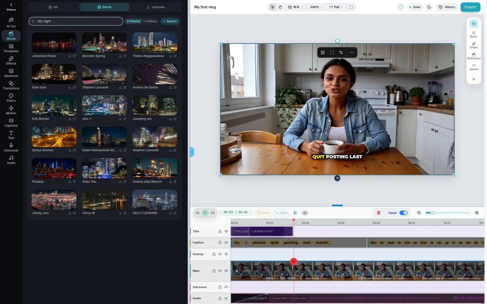Switch stock filter to Videos
The image size is (487, 304).
click(x=150, y=21)
